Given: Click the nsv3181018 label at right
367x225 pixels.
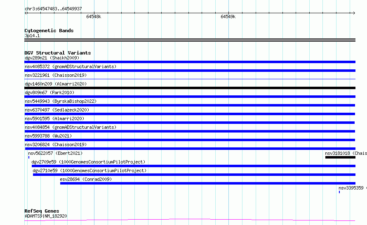Looking at the screenshot, I should point(346,153).
